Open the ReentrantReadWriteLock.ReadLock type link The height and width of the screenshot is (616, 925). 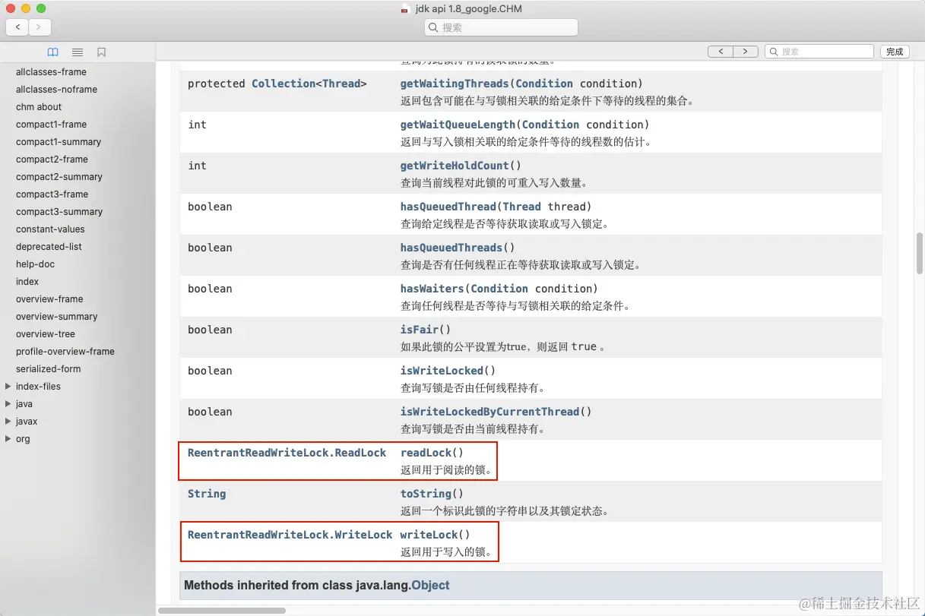[287, 453]
